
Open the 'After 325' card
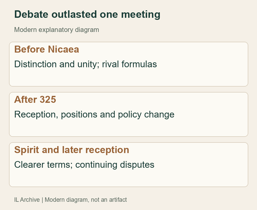(x=128, y=114)
